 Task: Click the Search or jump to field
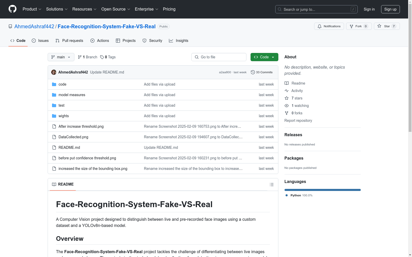pos(316,9)
